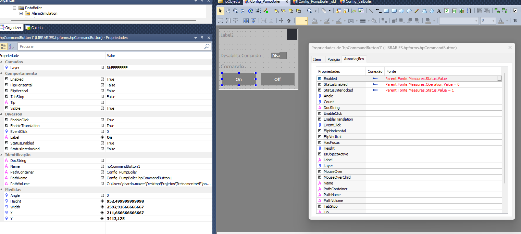
Task: Select the Hand pan tool
Action: [x=228, y=11]
